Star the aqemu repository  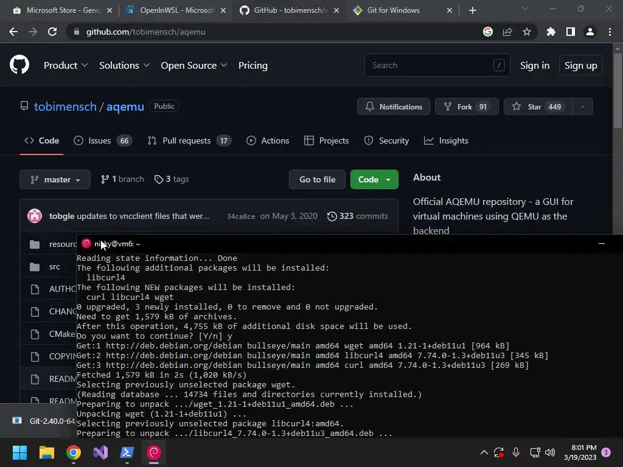tap(538, 106)
